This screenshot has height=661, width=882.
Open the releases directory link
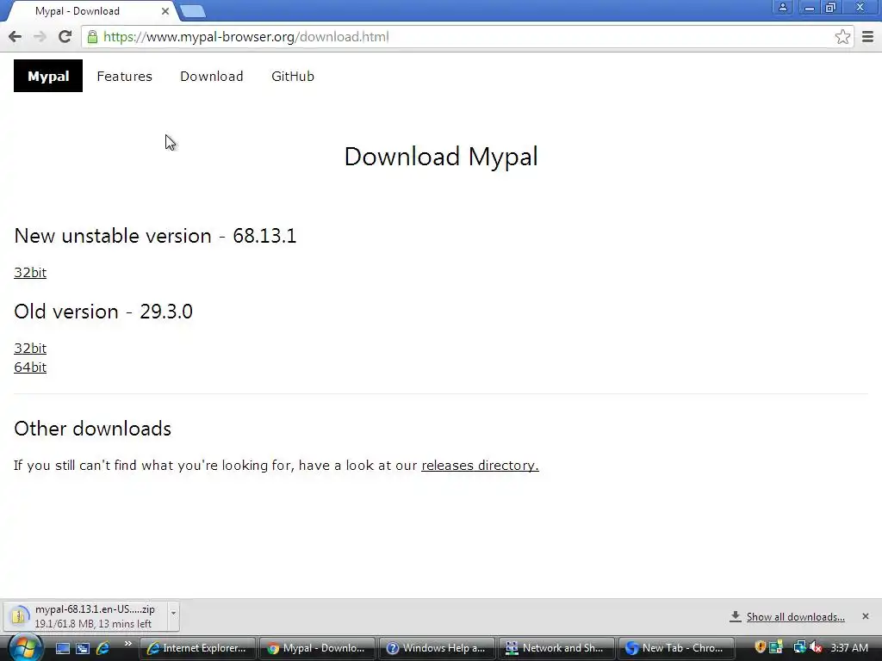(480, 466)
